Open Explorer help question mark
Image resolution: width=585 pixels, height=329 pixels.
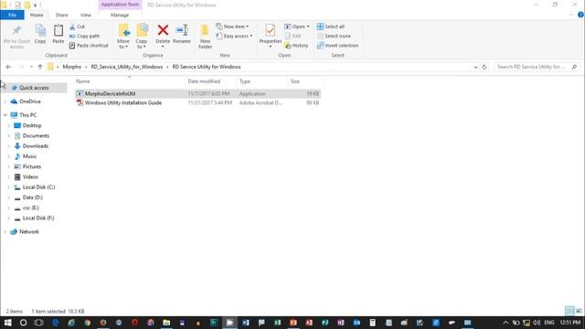click(580, 15)
